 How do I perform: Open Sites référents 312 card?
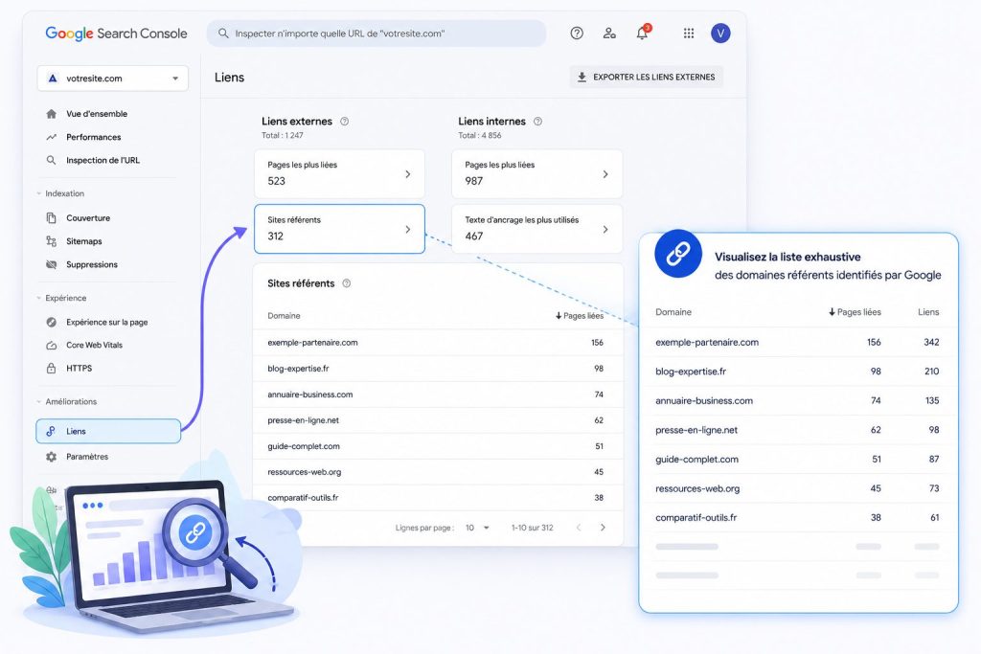(x=339, y=229)
